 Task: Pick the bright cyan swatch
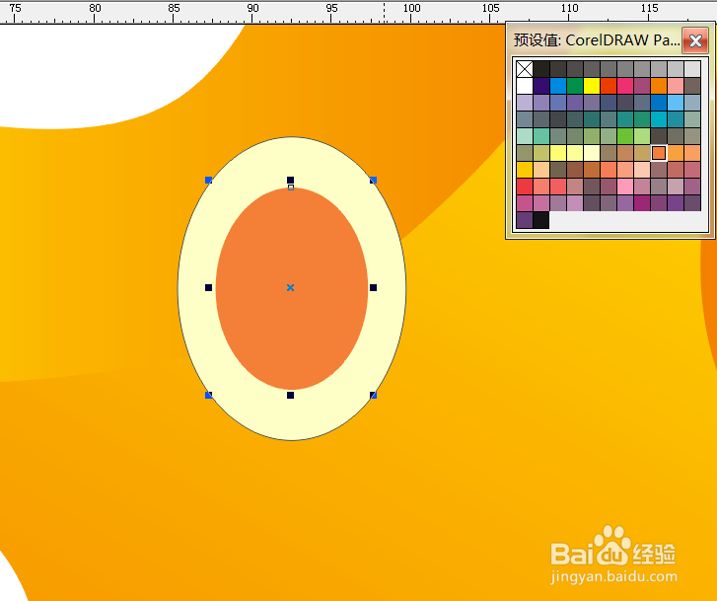click(659, 119)
